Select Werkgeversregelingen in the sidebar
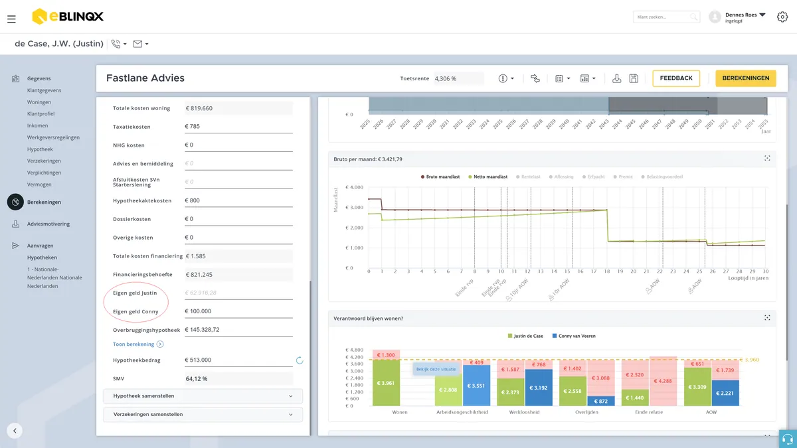This screenshot has height=448, width=797. point(53,137)
